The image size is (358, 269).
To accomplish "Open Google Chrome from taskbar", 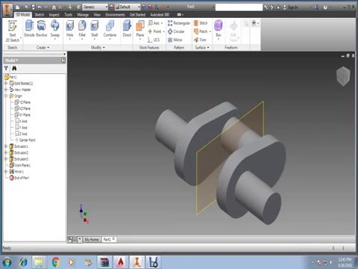I will coord(56,262).
